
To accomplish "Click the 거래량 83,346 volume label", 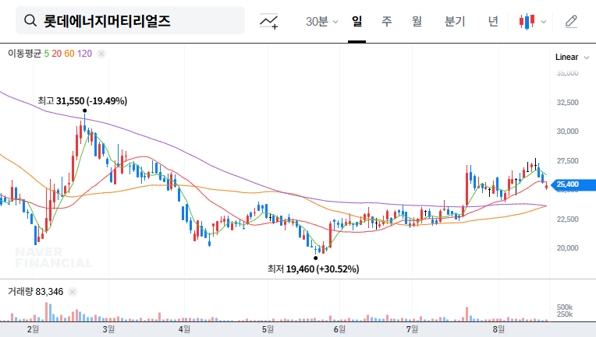I will coord(35,292).
